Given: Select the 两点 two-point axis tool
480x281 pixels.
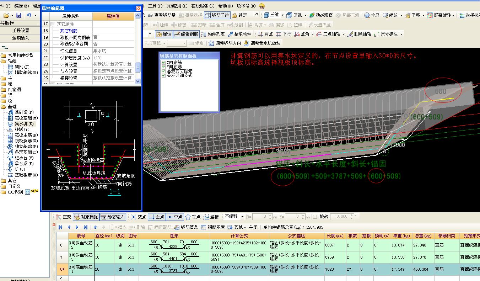Looking at the screenshot, I should (x=265, y=34).
